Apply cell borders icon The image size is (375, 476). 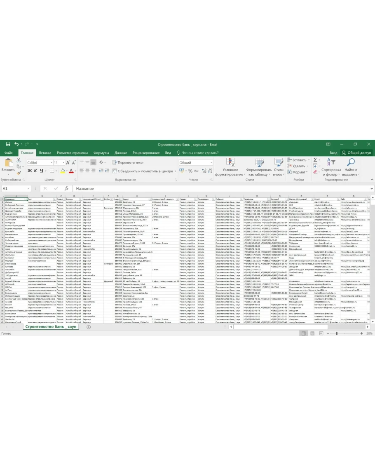pyautogui.click(x=52, y=171)
